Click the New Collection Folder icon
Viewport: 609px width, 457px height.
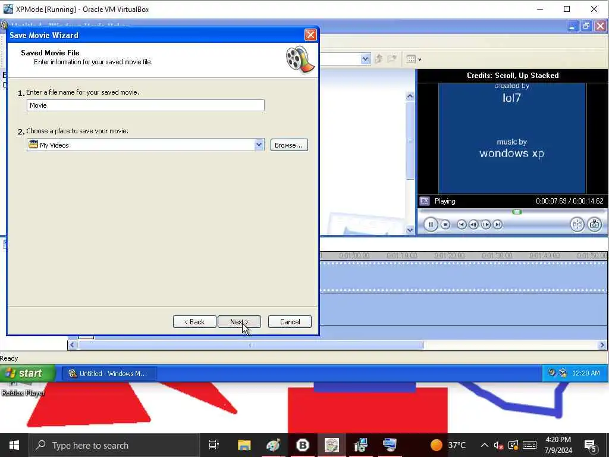(392, 59)
